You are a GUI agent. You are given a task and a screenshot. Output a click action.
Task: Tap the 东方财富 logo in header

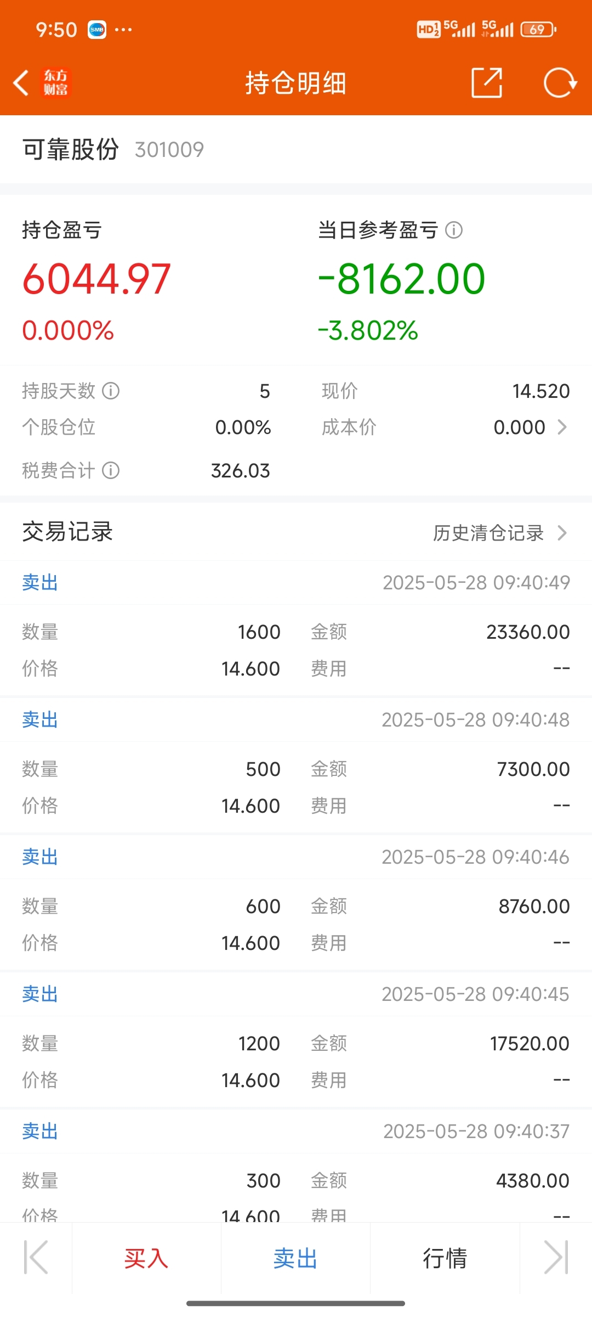[56, 83]
